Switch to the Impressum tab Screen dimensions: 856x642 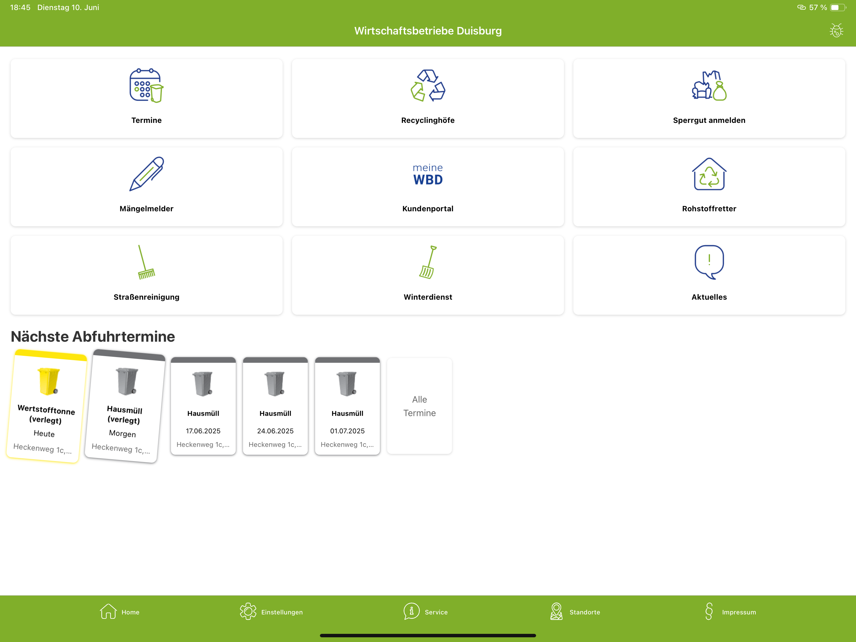pyautogui.click(x=739, y=612)
